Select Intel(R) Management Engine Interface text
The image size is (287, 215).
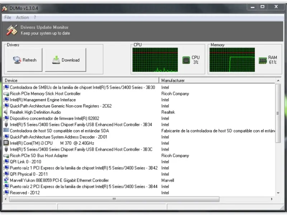(43, 100)
